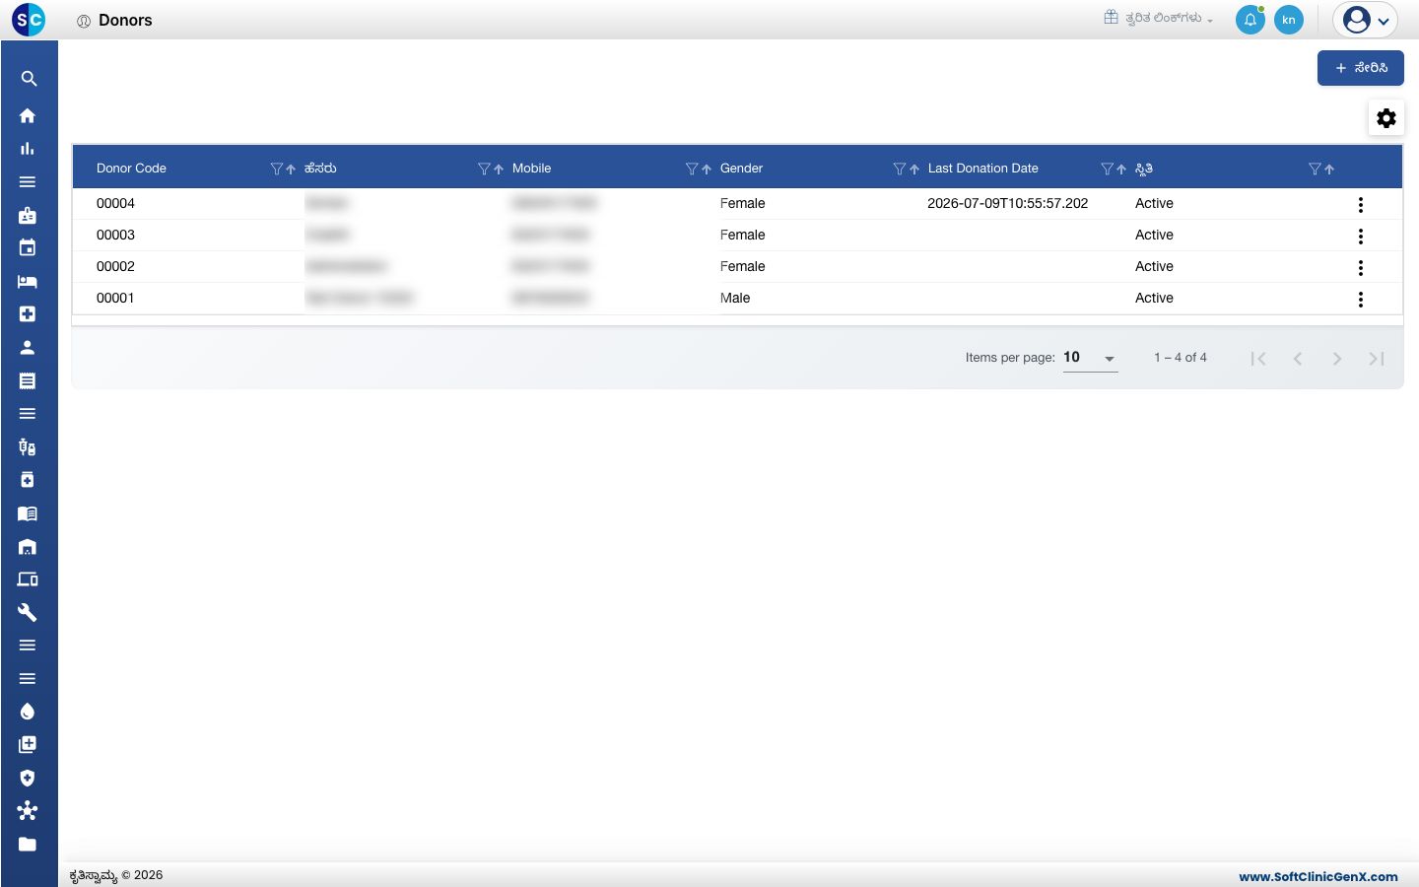
Task: Open the blood drop icon in sidebar
Action: coord(28,712)
